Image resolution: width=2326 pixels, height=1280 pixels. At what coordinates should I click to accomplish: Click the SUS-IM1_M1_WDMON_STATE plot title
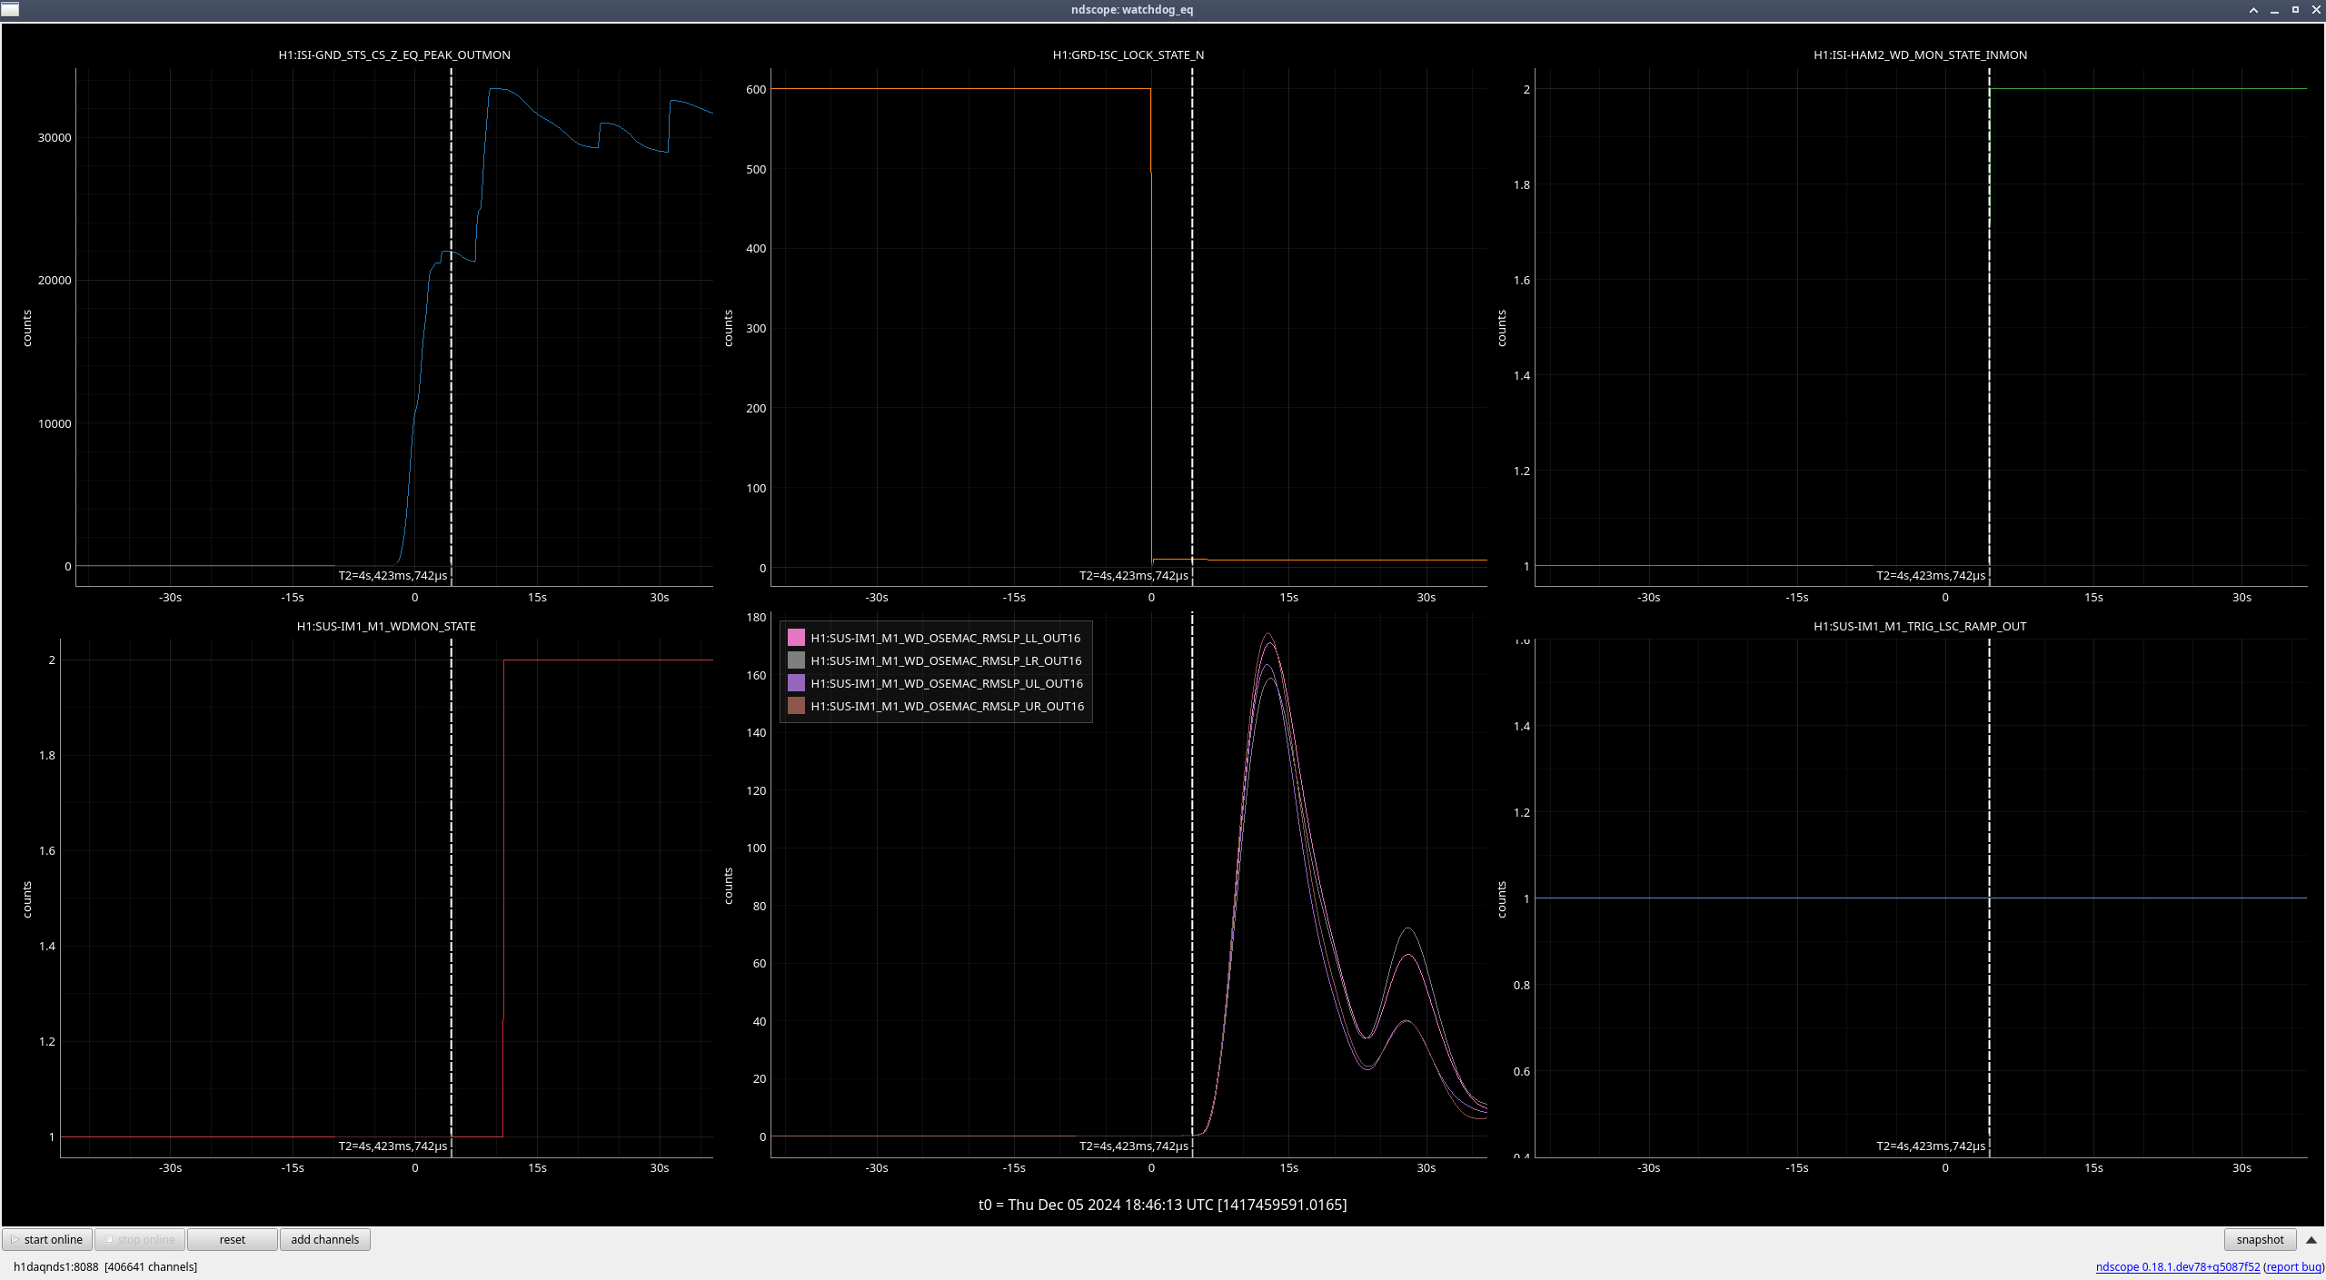[x=386, y=626]
